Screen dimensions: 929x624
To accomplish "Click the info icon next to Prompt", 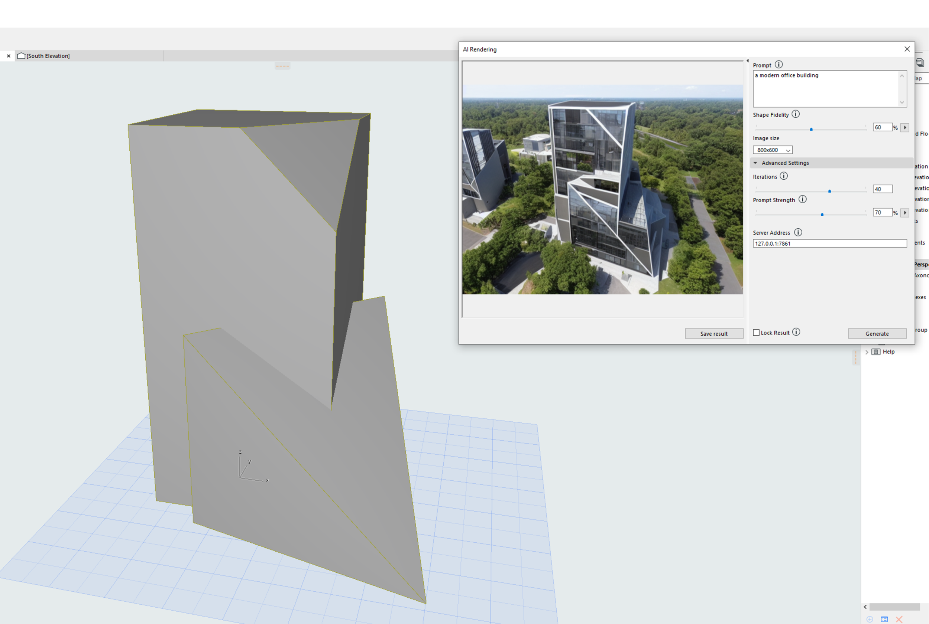I will 779,65.
